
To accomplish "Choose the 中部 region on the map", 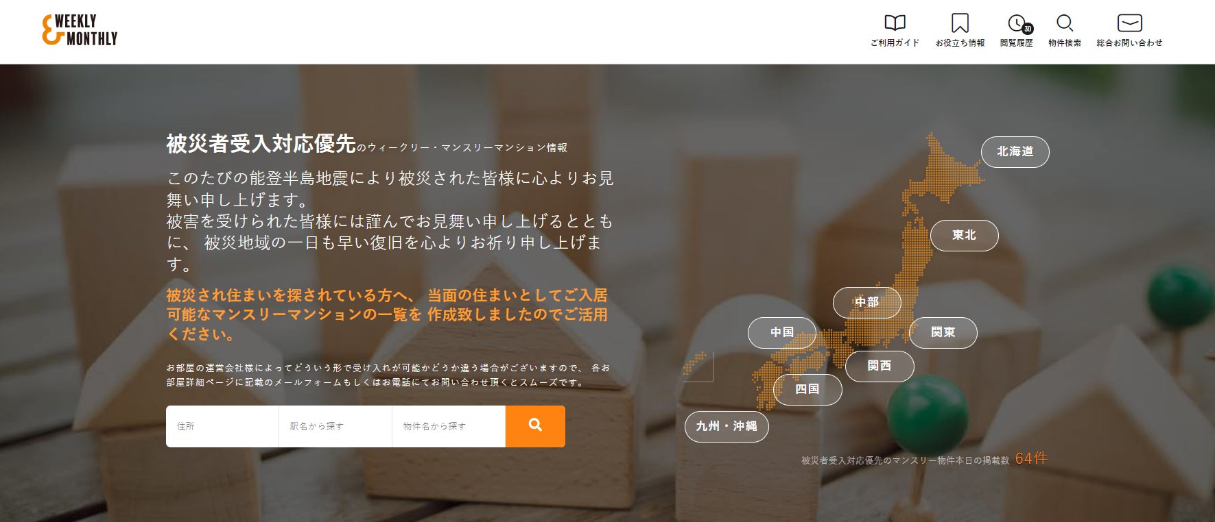I will (866, 303).
